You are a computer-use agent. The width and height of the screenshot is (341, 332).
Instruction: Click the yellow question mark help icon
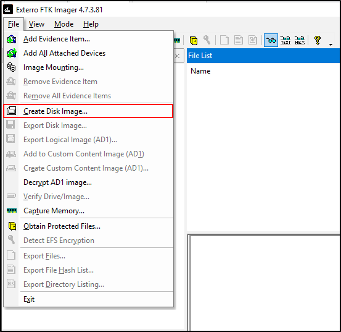pos(318,40)
